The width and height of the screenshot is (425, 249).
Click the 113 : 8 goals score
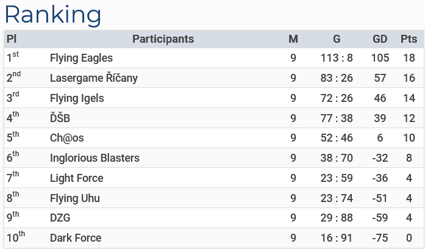[x=337, y=58]
